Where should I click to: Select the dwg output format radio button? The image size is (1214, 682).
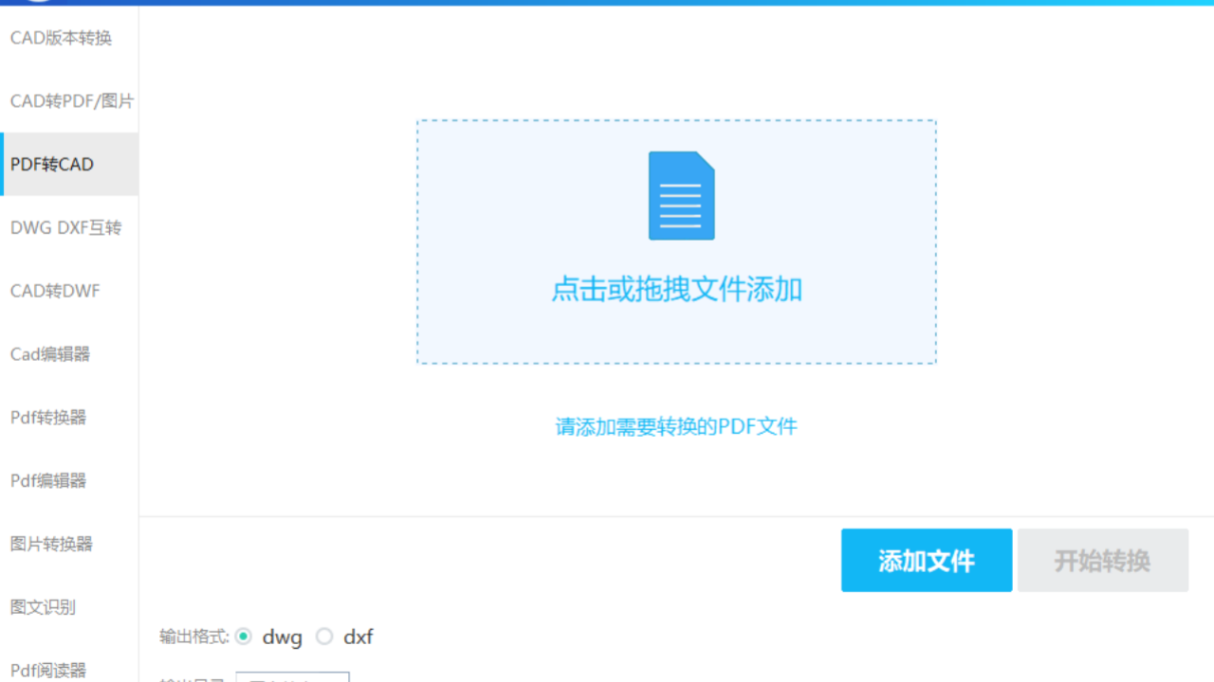[244, 637]
